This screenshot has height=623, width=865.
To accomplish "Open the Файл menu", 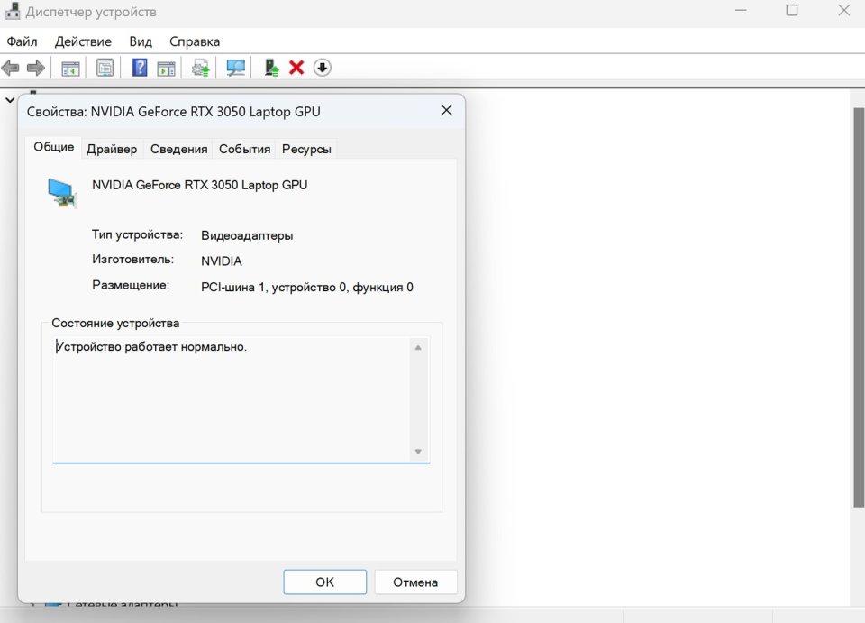I will 22,41.
